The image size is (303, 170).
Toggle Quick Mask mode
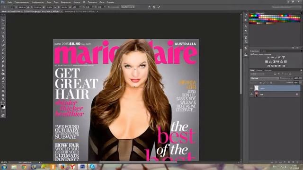(3, 111)
